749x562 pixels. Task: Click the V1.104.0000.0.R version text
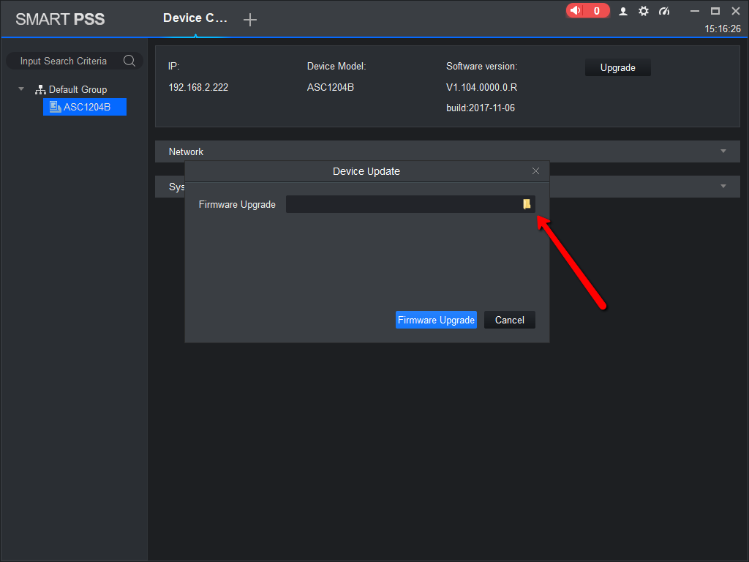click(x=481, y=88)
